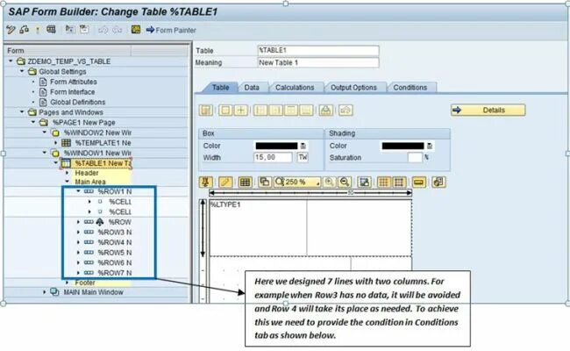Toggle the form elements tree icon
Image resolution: width=570 pixels, height=351 pixels.
pyautogui.click(x=70, y=30)
